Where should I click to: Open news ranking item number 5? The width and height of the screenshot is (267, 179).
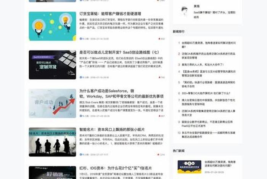208,84
